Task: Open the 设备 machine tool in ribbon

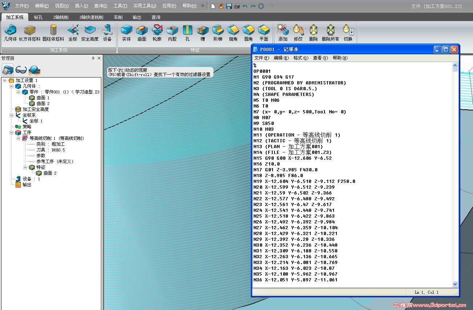Action: click(x=107, y=33)
